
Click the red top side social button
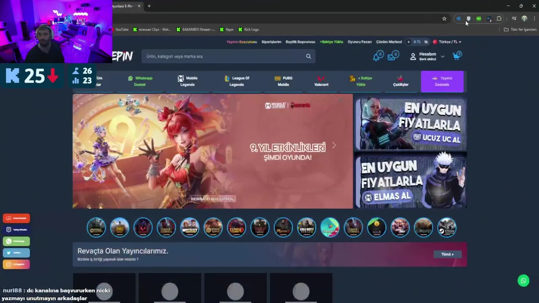click(16, 218)
